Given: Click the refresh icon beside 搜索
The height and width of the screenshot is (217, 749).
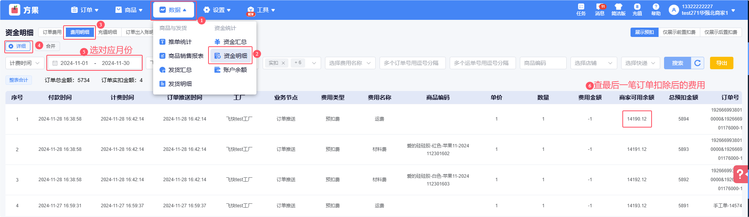Looking at the screenshot, I should 698,63.
